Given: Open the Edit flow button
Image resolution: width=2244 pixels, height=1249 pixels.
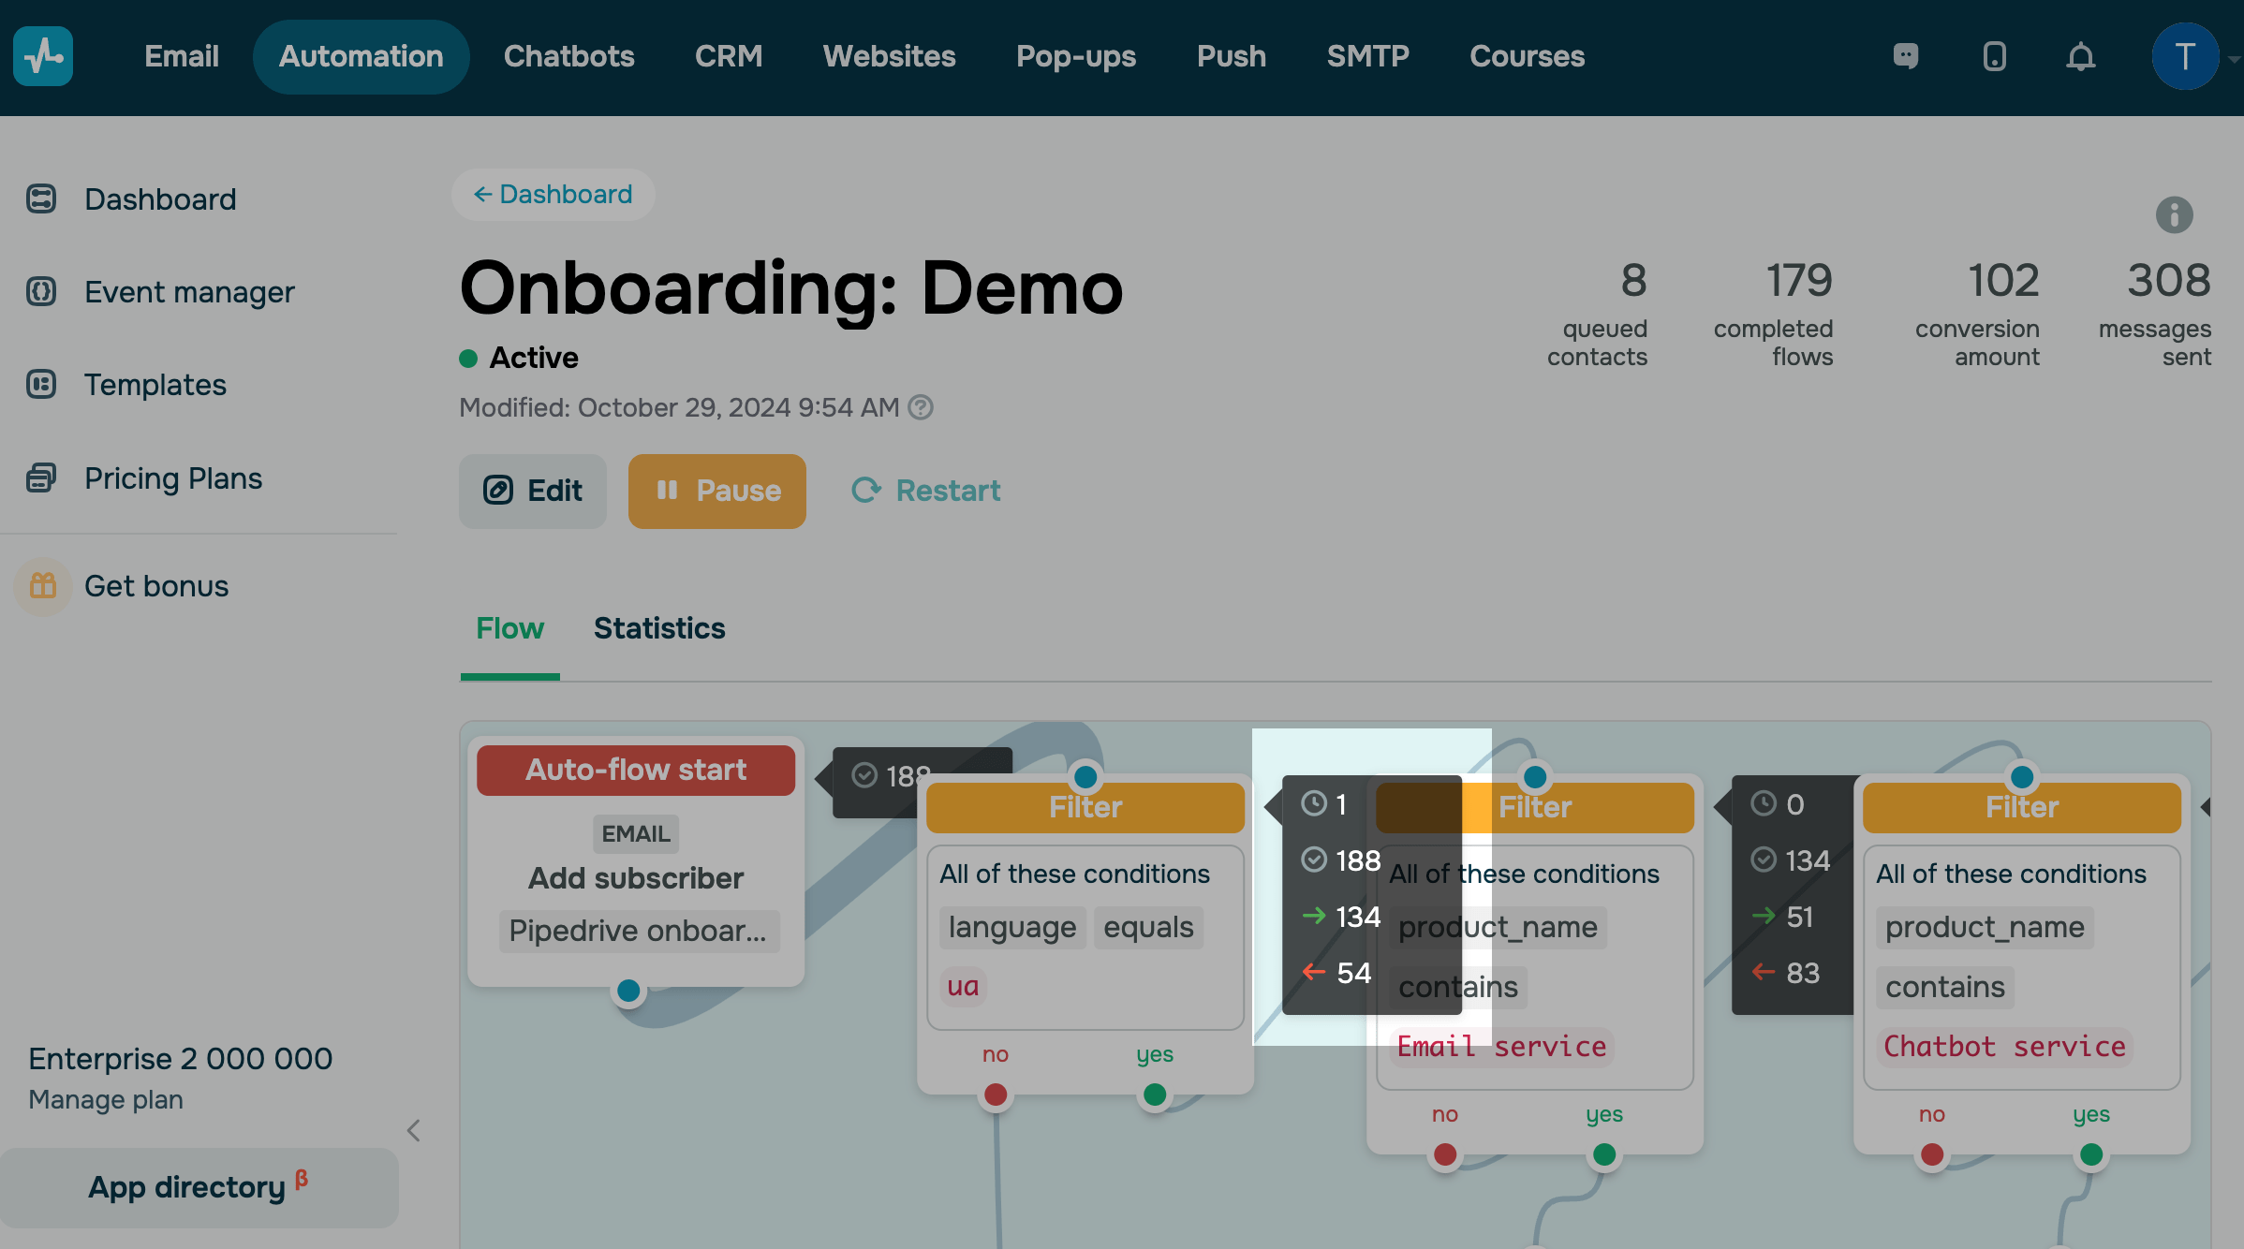Looking at the screenshot, I should [532, 491].
